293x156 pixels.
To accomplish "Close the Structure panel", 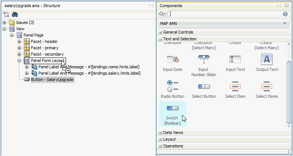I will [150, 6].
